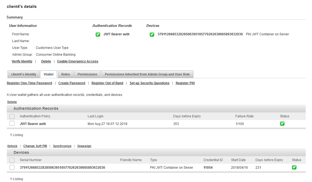Open the Permissions tab
312x182 pixels.
(x=87, y=74)
